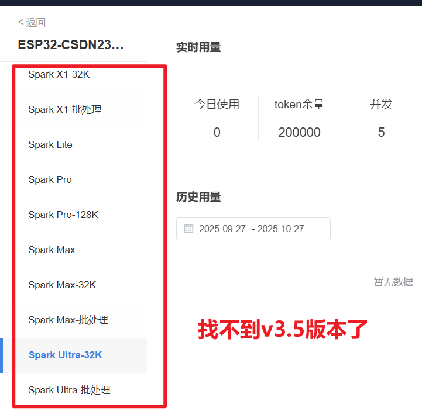Set the end date 2025-10-27 field
Screen dimensions: 422x418
click(281, 229)
